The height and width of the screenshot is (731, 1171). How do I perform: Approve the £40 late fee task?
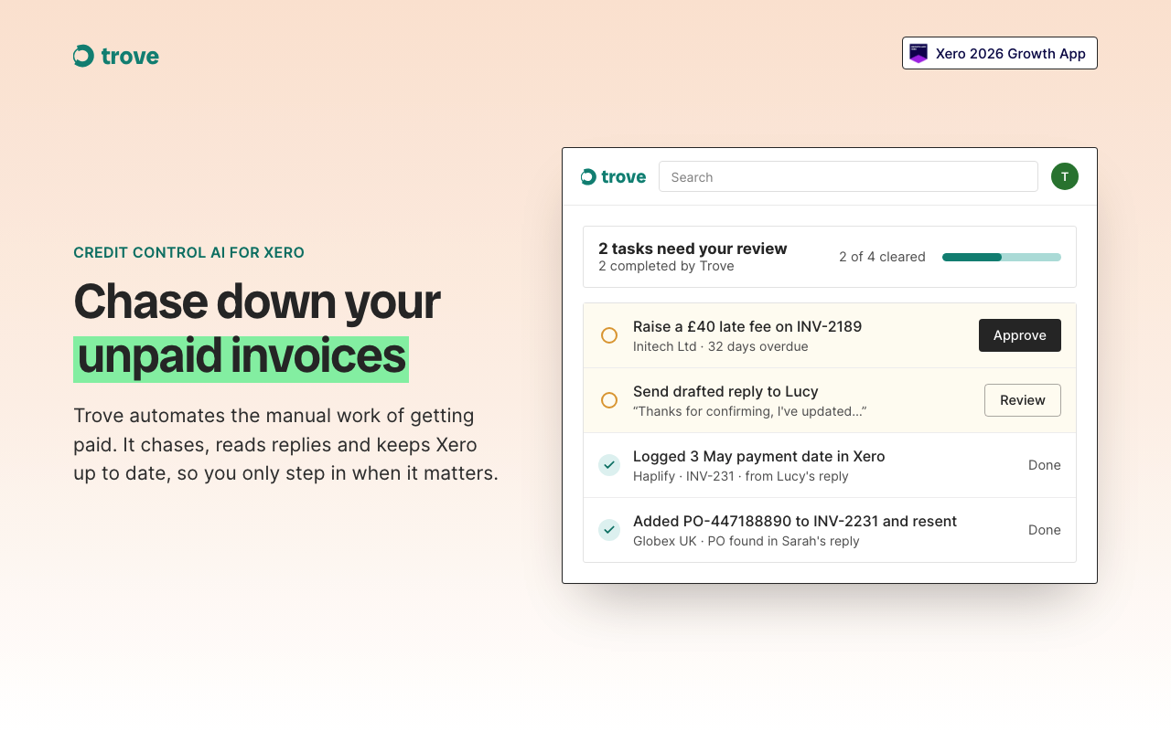1020,335
